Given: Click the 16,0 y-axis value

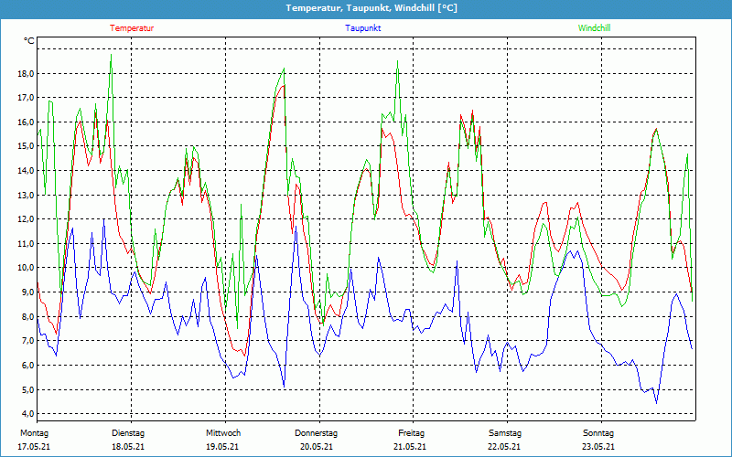Looking at the screenshot, I should tap(26, 122).
